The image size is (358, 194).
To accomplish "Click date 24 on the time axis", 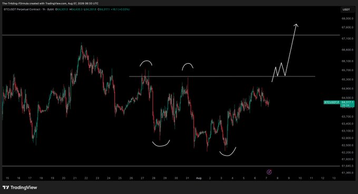I will 109,178.
